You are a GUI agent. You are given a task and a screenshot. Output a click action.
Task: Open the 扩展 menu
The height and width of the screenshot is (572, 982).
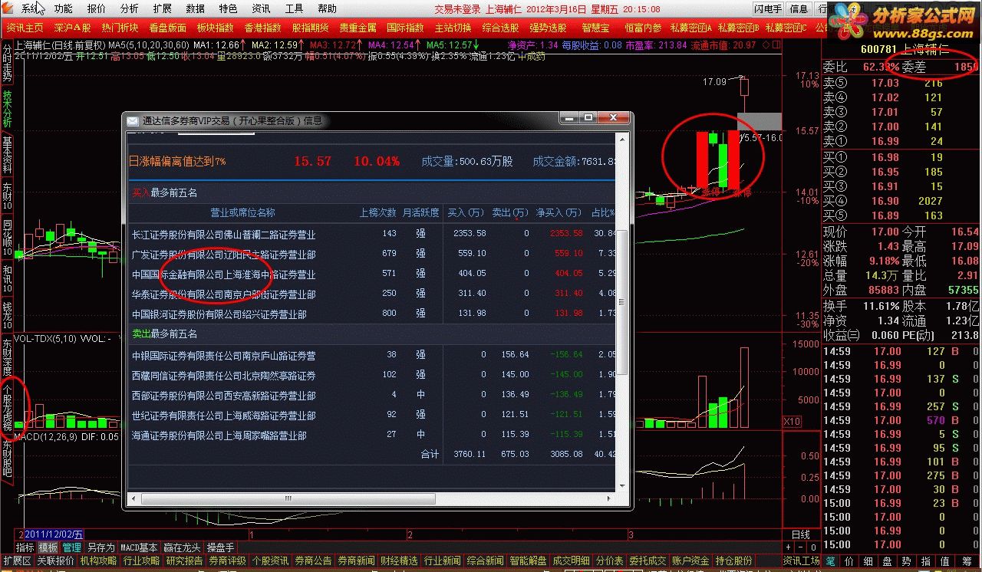coord(162,9)
